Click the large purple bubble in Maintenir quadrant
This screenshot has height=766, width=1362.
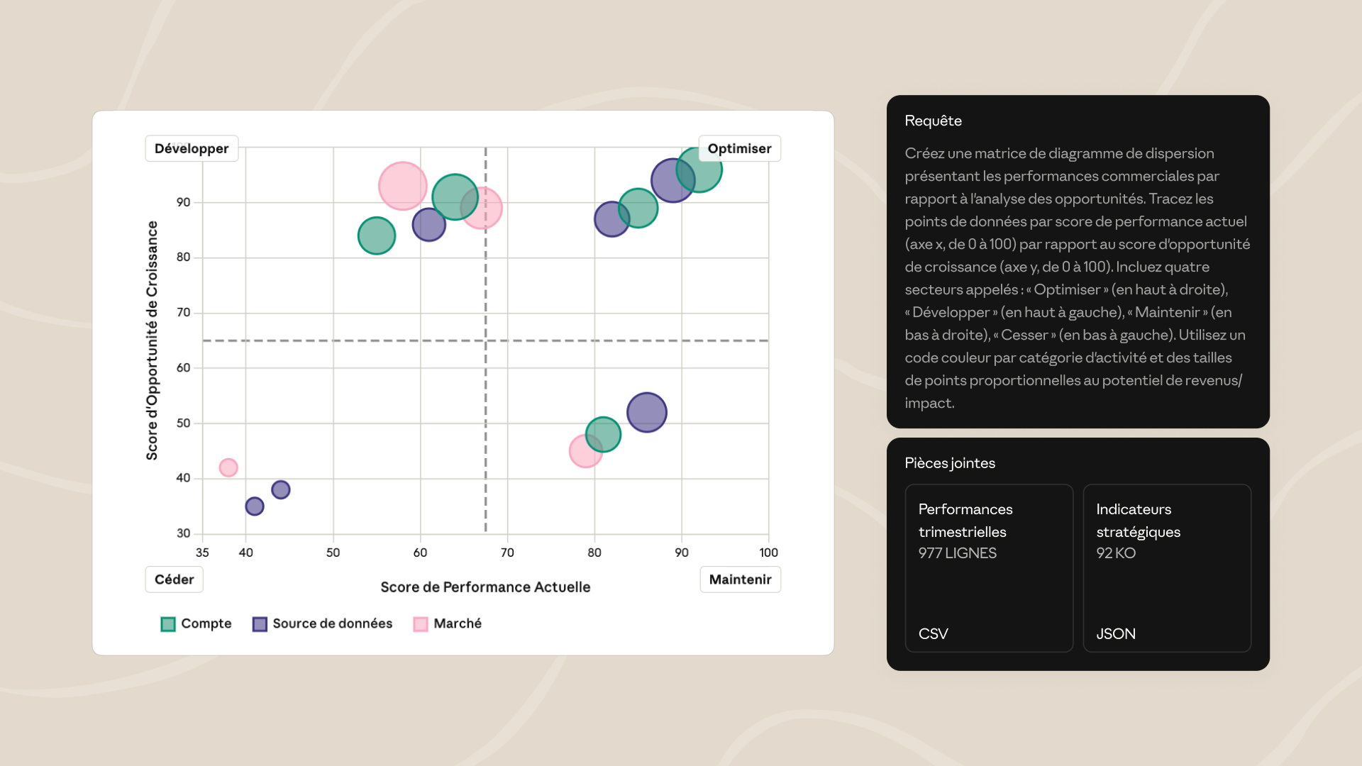(647, 412)
